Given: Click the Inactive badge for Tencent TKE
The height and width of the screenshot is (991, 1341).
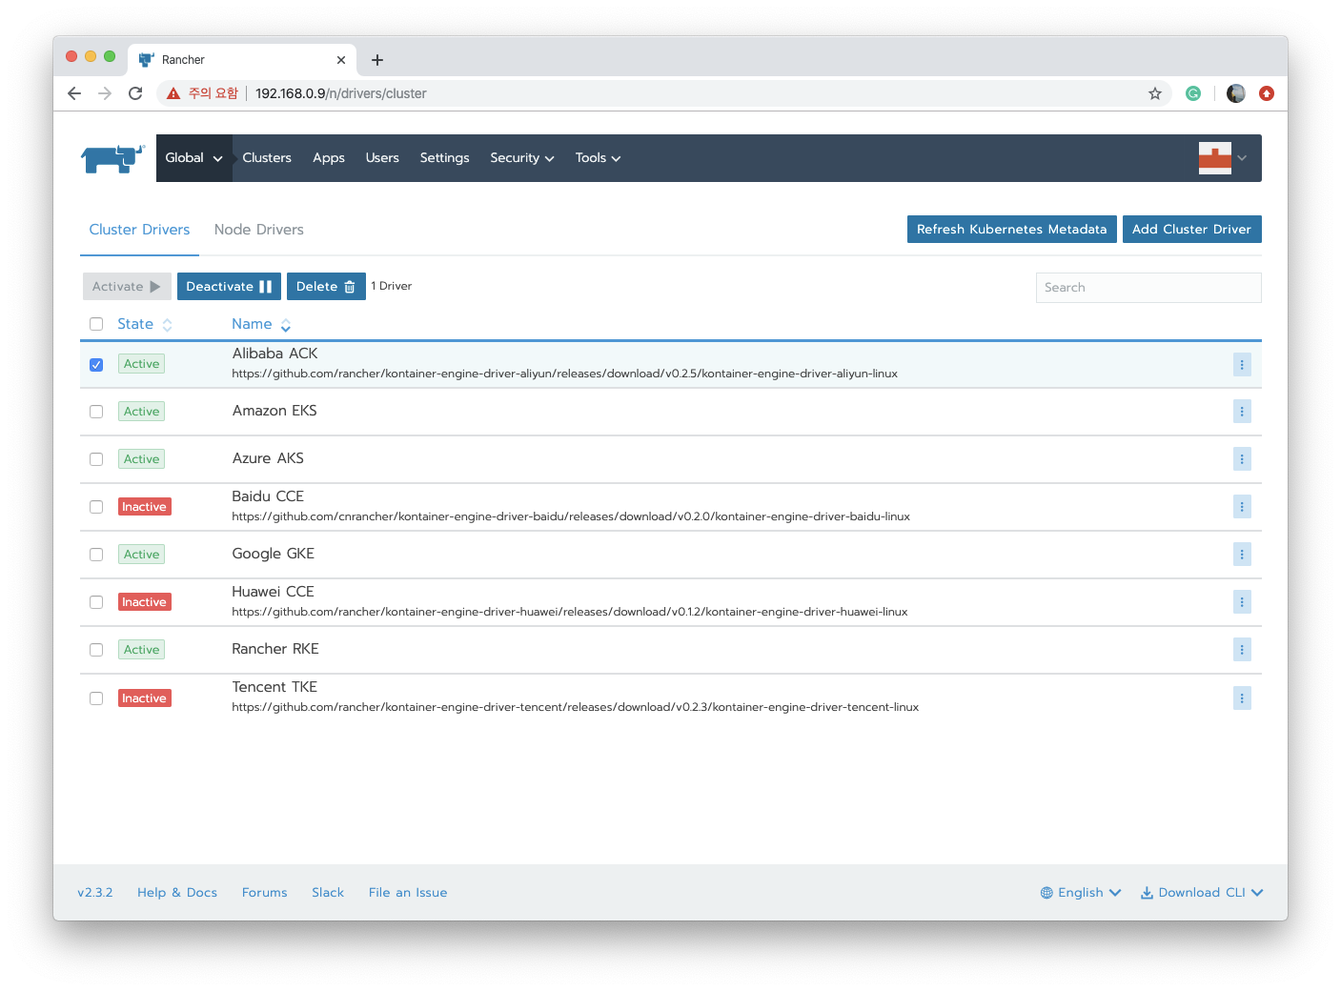Looking at the screenshot, I should click(x=145, y=698).
